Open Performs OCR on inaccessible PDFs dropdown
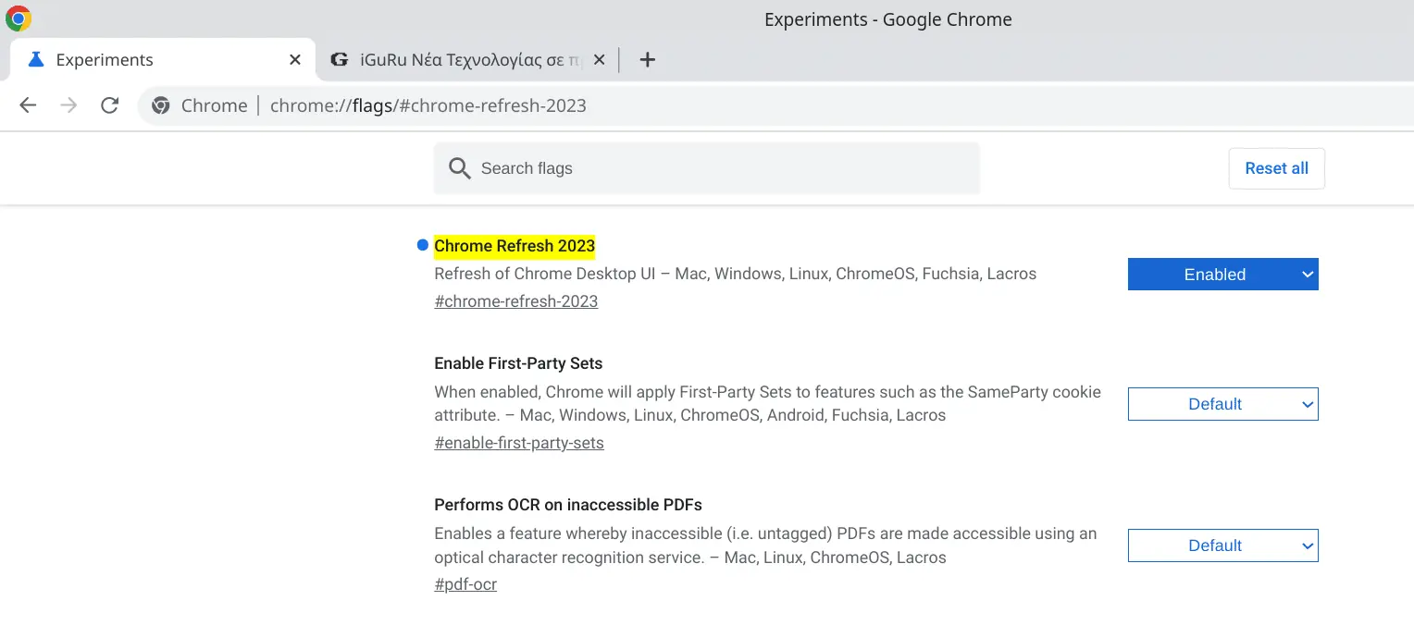This screenshot has width=1414, height=625. pos(1222,545)
